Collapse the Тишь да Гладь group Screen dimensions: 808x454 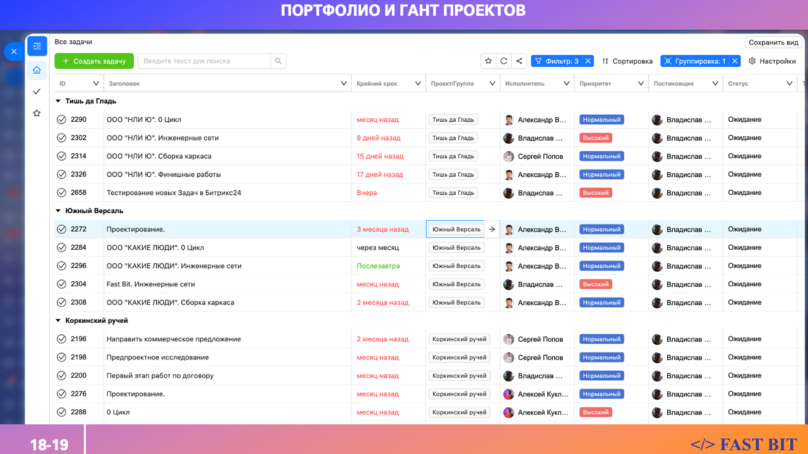[58, 101]
